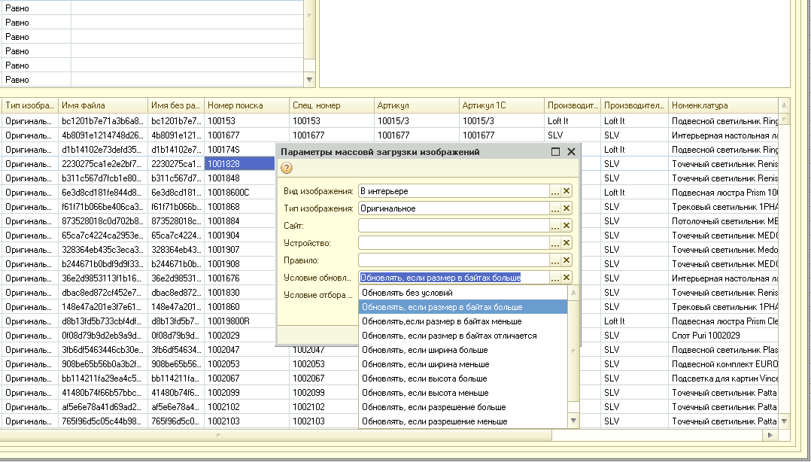Choose 'Обновлять, если ширина больше' option
The height and width of the screenshot is (462, 811).
click(x=424, y=350)
